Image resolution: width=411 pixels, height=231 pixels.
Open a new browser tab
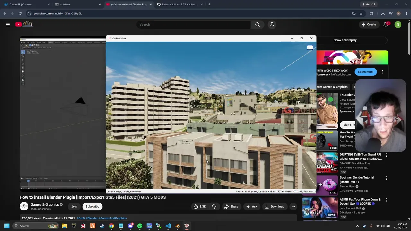pyautogui.click(x=209, y=4)
